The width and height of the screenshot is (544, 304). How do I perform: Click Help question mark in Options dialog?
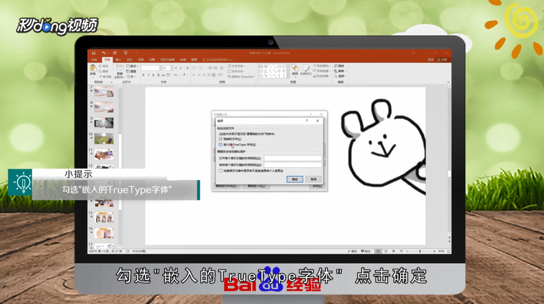point(307,121)
